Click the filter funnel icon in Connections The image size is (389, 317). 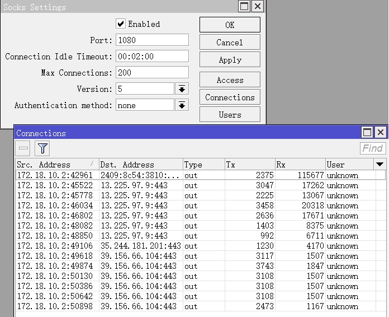click(x=42, y=148)
